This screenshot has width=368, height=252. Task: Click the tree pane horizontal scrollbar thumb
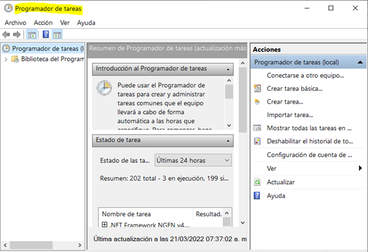31,245
